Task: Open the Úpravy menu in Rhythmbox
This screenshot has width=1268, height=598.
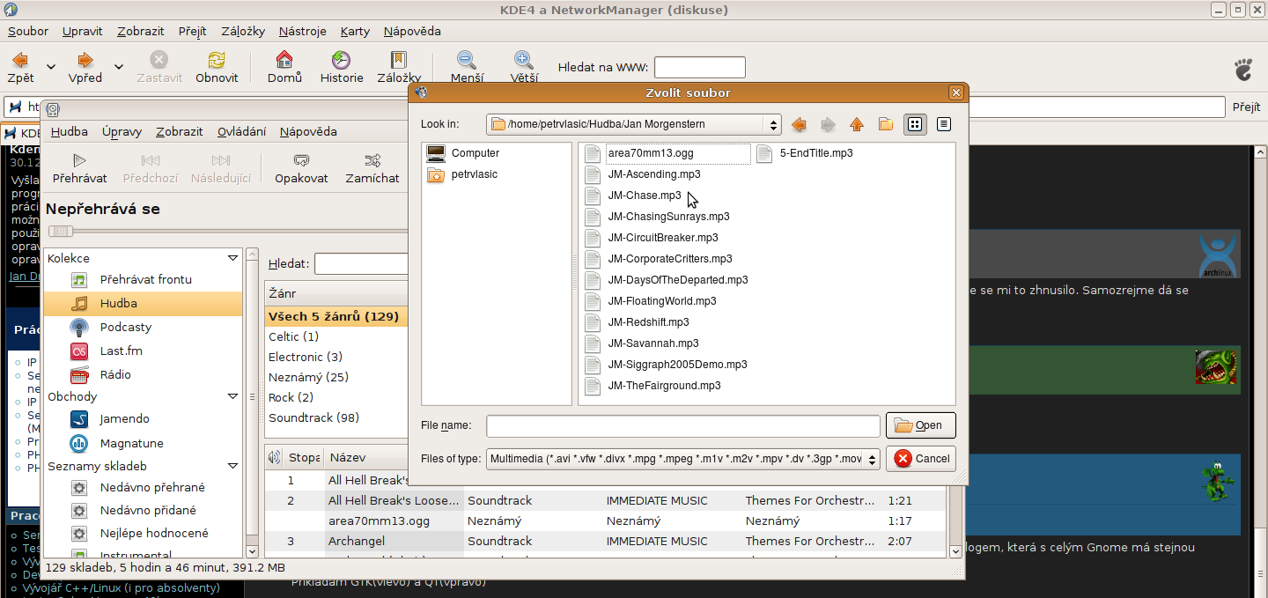Action: click(122, 131)
